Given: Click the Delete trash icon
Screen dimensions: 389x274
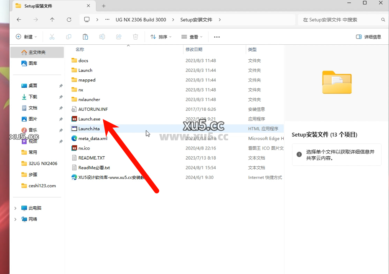Looking at the screenshot, I should click(135, 37).
